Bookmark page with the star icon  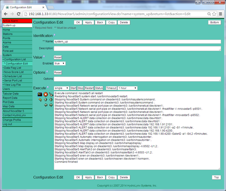click(214, 14)
